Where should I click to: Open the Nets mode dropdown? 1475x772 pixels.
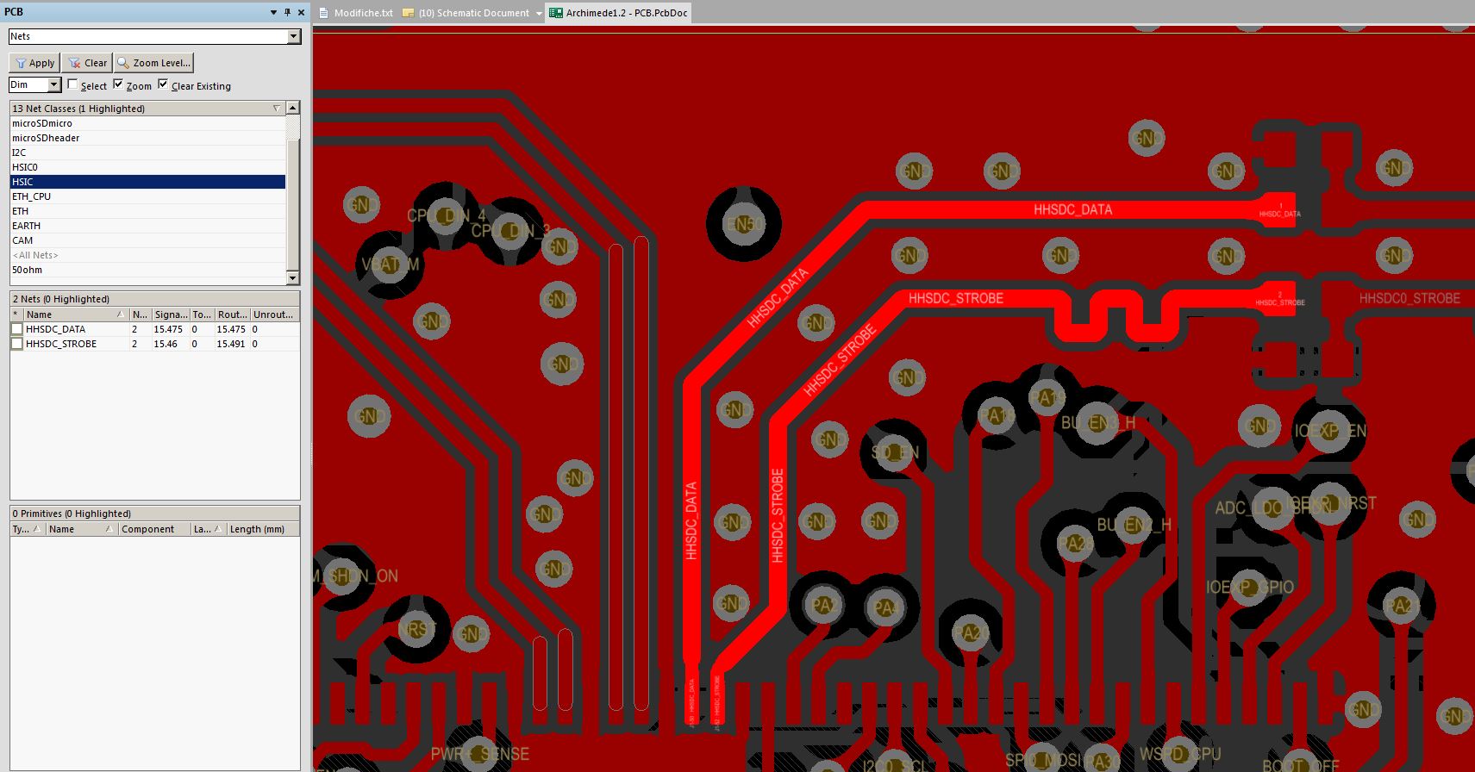(x=294, y=36)
